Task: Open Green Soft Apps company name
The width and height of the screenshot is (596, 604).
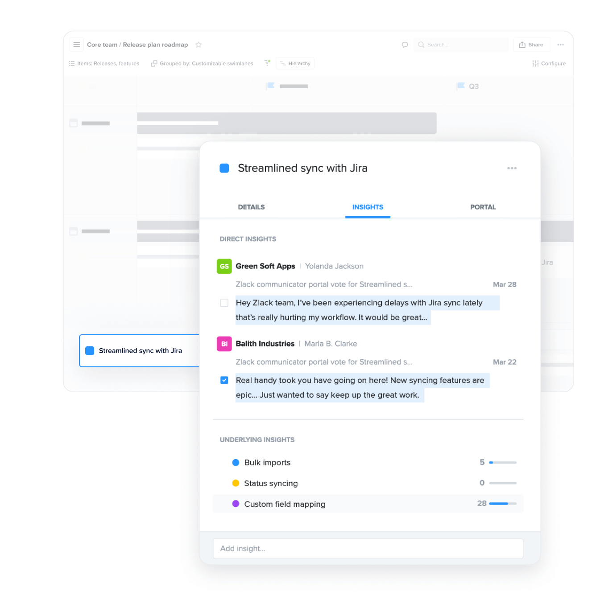Action: 265,266
